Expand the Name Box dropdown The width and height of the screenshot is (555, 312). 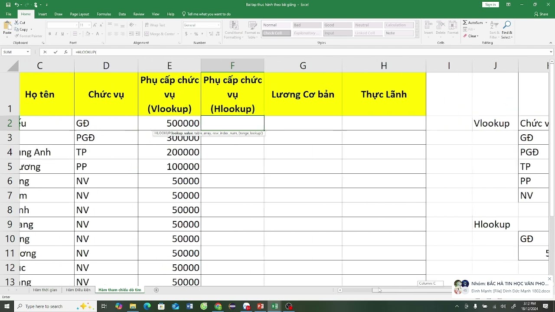pyautogui.click(x=28, y=52)
